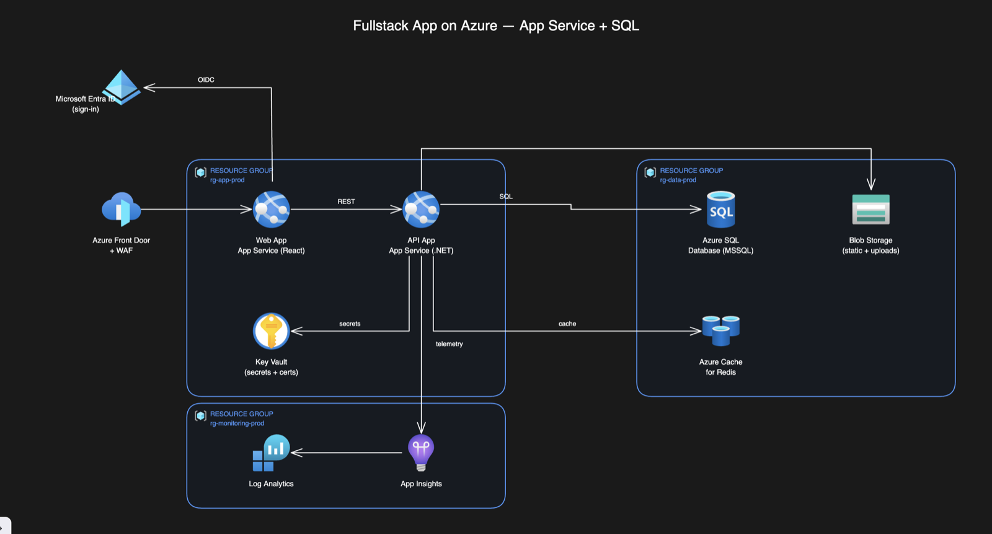Click RESOURCE GROUP heading above rg-data-prod
Image resolution: width=992 pixels, height=534 pixels.
(x=691, y=171)
